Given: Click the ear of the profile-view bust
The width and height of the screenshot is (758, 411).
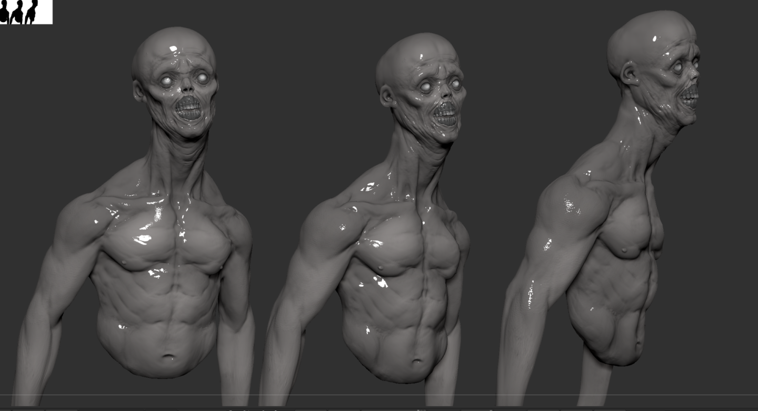Looking at the screenshot, I should [x=629, y=73].
